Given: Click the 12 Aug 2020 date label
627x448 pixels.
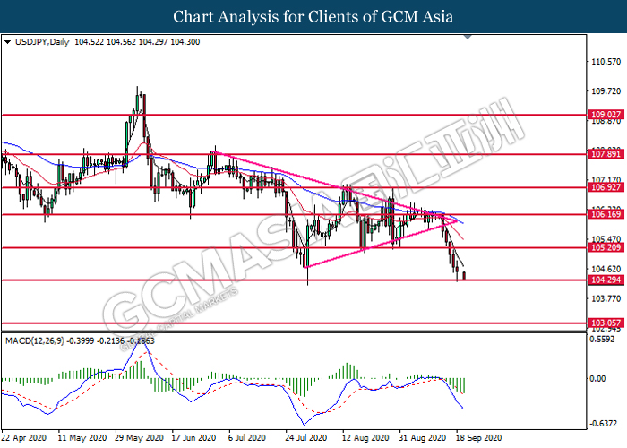Looking at the screenshot, I should [x=365, y=438].
